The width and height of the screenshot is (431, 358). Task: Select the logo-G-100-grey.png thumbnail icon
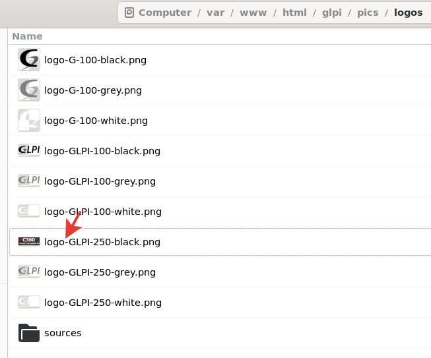point(29,90)
